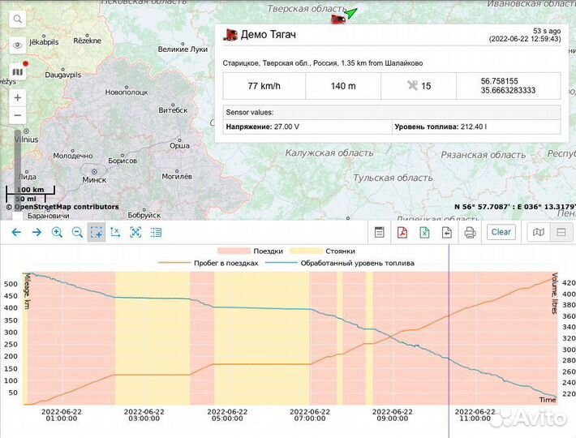Click chart zoom in magnifier
Screen dimensions: 576x438
[x=57, y=232]
